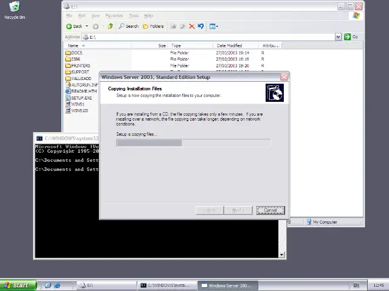Click the taskbar clock showing 11:45
This screenshot has height=291, width=389.
point(379,286)
